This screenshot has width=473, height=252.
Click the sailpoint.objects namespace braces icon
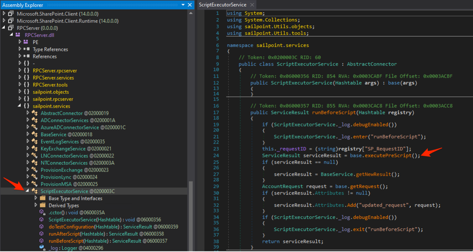tap(27, 92)
